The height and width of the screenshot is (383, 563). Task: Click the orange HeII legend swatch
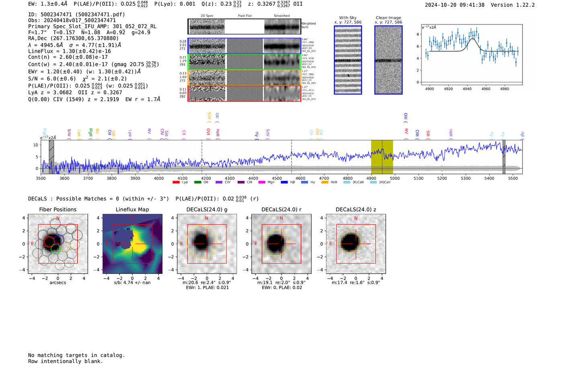coord(325,182)
